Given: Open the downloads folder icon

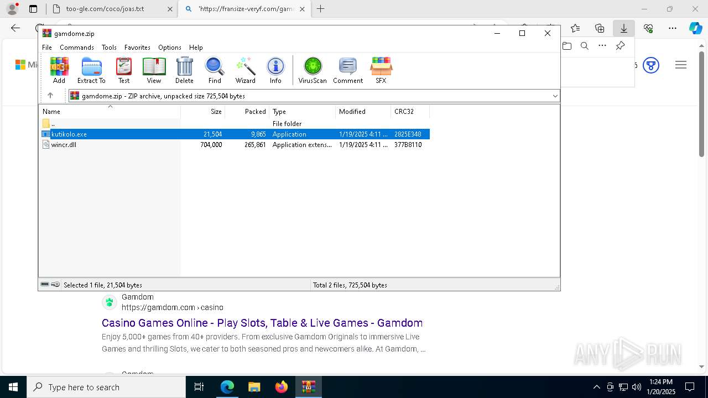Looking at the screenshot, I should (x=567, y=46).
